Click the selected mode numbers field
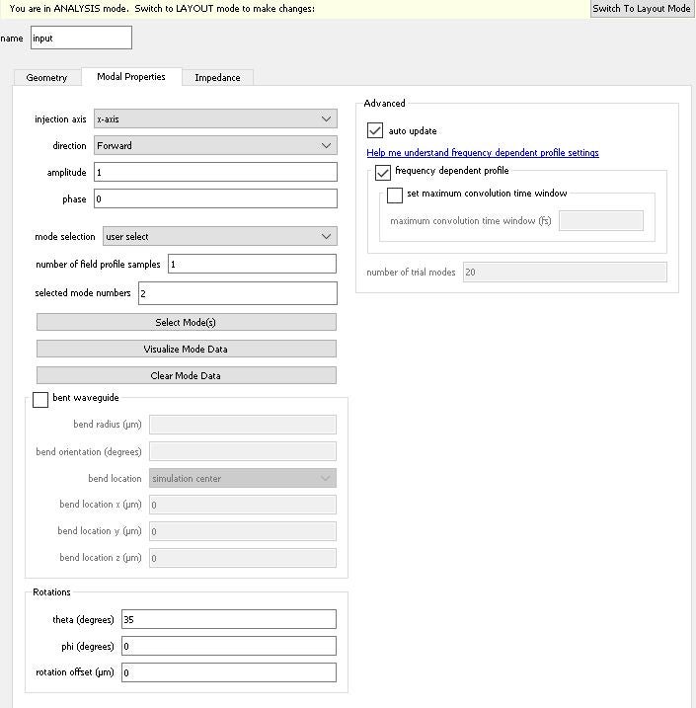Image resolution: width=696 pixels, height=708 pixels. pos(237,293)
